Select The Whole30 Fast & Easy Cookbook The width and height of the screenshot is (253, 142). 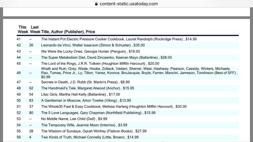click(x=114, y=106)
